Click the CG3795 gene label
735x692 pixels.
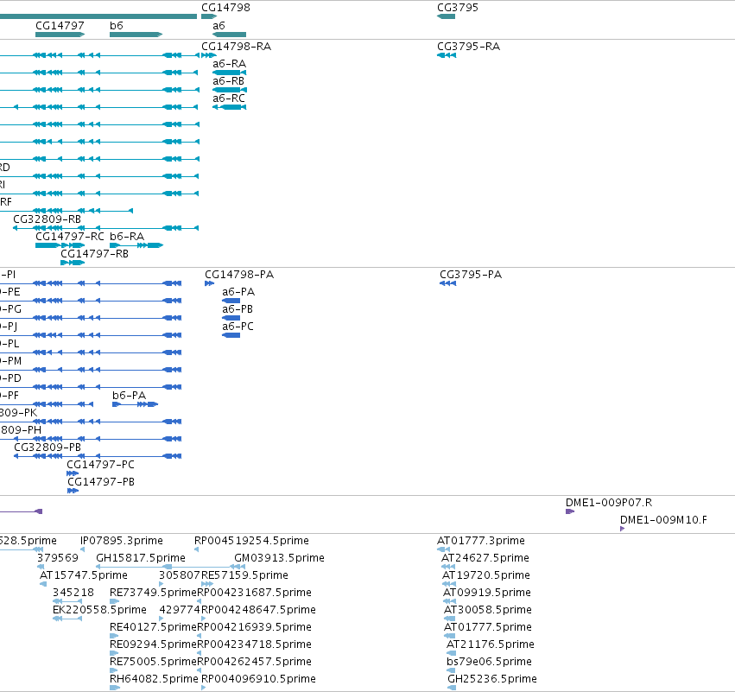coord(458,8)
